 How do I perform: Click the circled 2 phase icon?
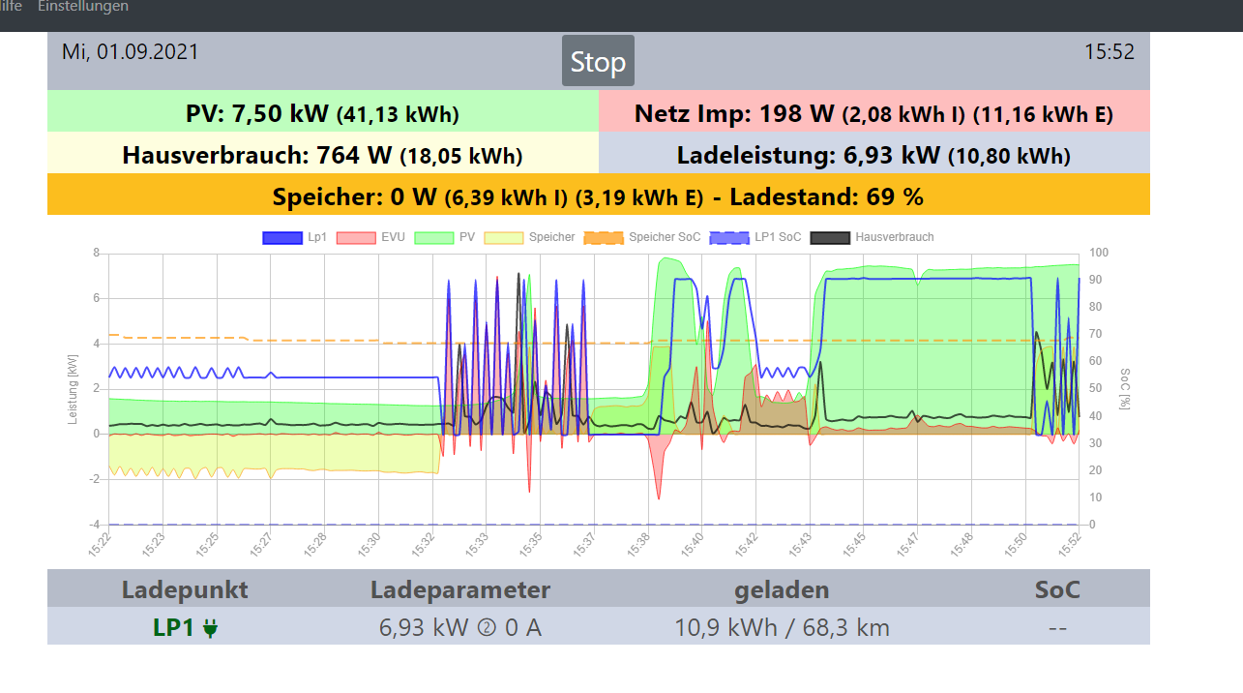(487, 628)
